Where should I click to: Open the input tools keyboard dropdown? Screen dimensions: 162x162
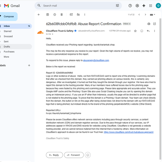click(x=152, y=15)
